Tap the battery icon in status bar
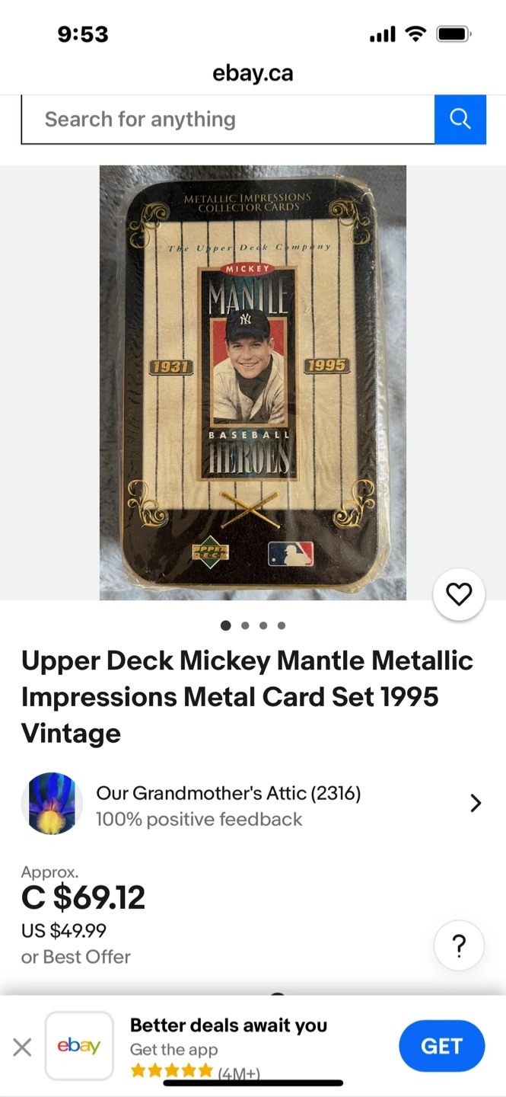The height and width of the screenshot is (1097, 506). click(x=453, y=34)
